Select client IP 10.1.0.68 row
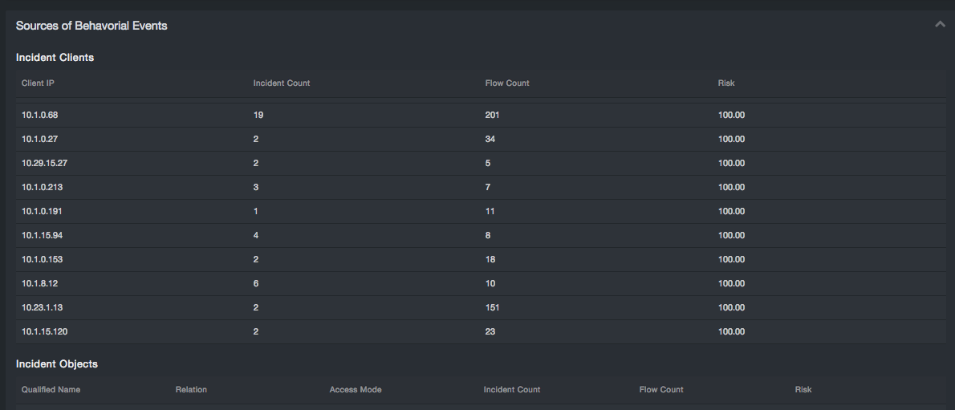Viewport: 955px width, 410px height. (x=40, y=116)
